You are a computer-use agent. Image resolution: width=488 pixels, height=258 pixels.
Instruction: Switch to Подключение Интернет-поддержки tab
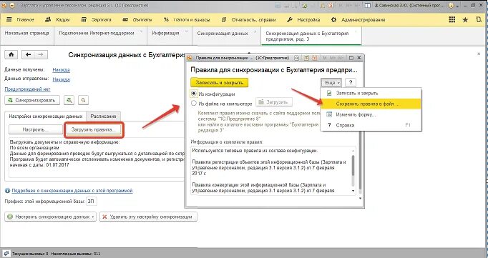(97, 33)
